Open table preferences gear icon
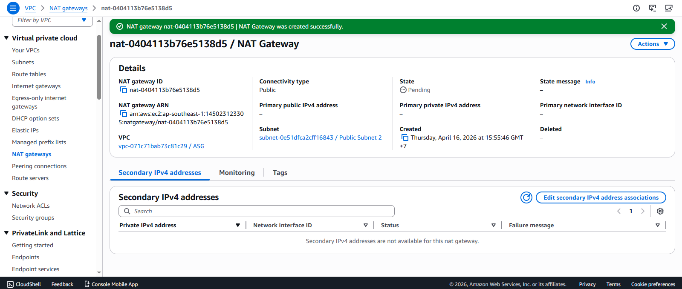Screen dimensions: 682x289 pos(660,211)
